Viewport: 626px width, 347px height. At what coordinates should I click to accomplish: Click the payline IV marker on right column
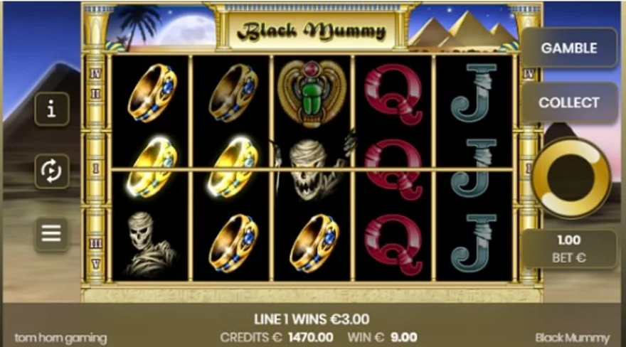coord(528,73)
